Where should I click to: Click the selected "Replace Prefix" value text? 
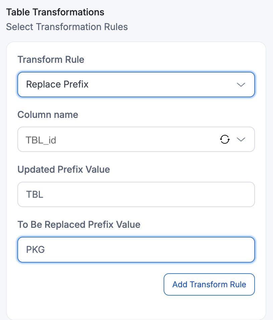click(x=57, y=85)
